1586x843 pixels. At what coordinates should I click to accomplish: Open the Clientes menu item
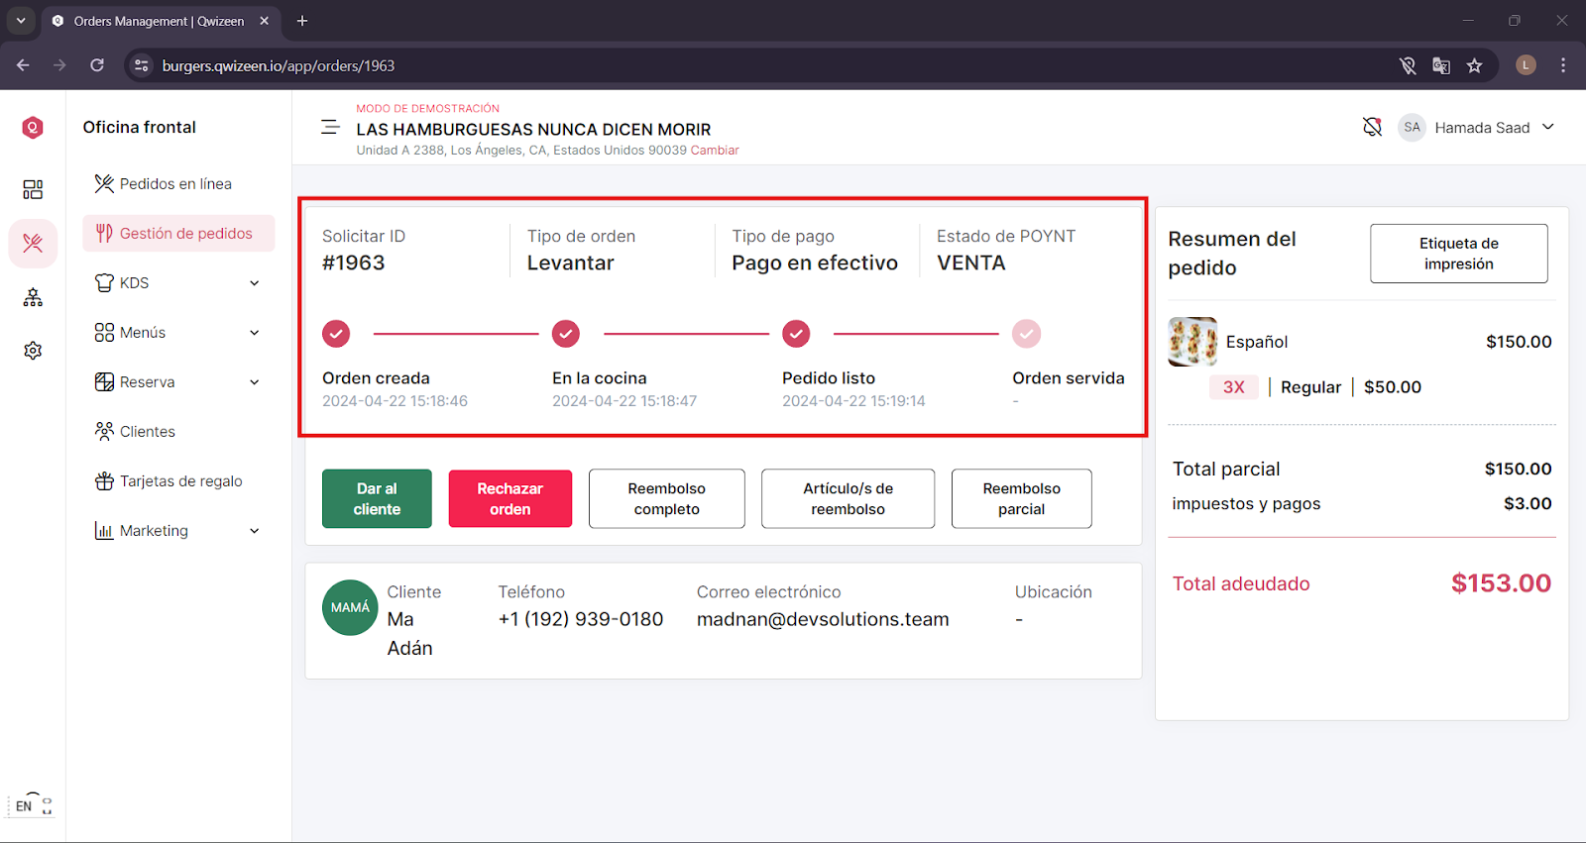178,431
